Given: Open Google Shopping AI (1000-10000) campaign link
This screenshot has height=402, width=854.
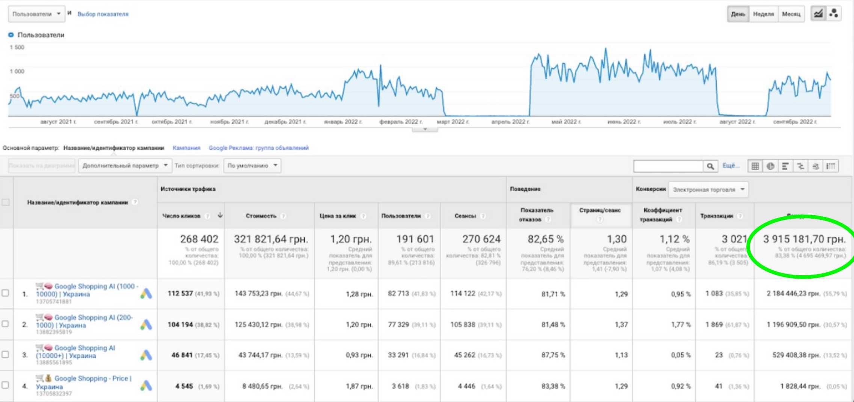Looking at the screenshot, I should tap(87, 290).
